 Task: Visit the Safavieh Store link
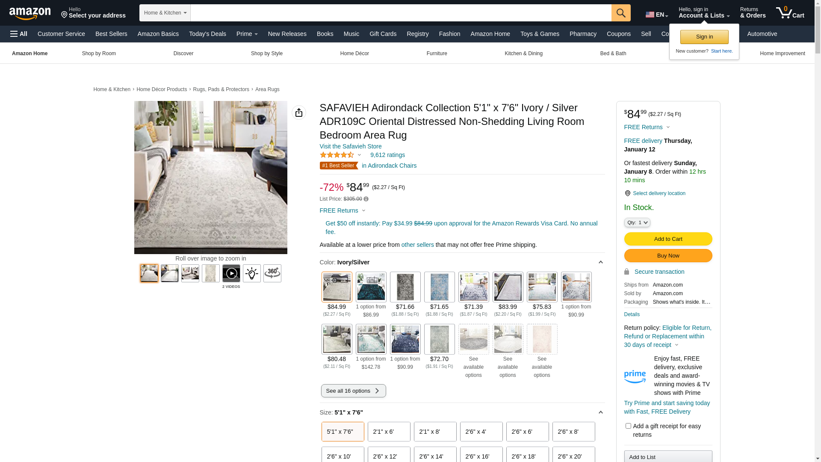[351, 146]
